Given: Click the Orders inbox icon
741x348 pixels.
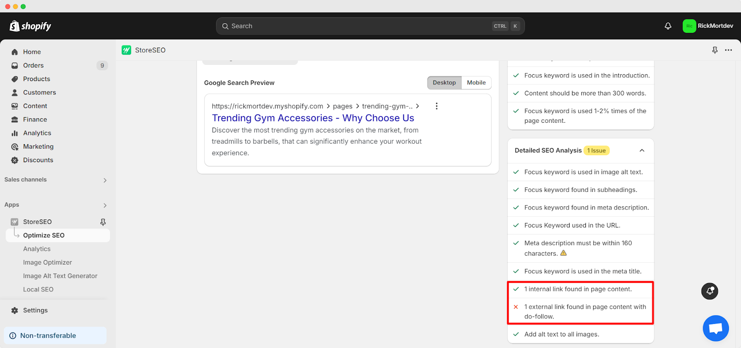Looking at the screenshot, I should (x=15, y=65).
